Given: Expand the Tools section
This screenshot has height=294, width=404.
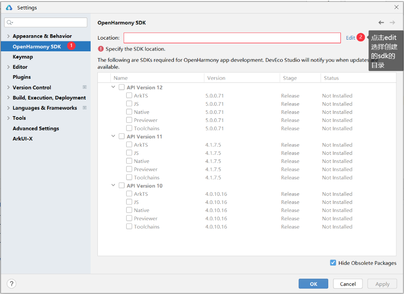Looking at the screenshot, I should point(8,118).
